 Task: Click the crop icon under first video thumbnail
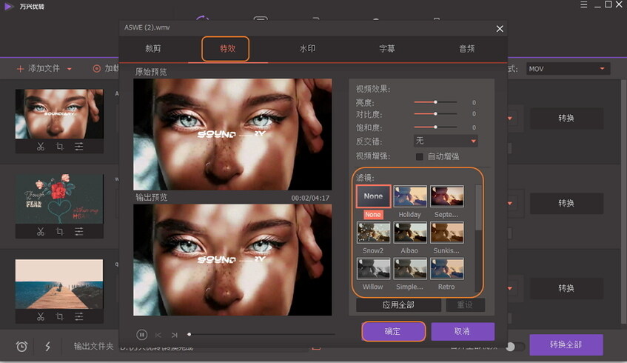(x=59, y=147)
